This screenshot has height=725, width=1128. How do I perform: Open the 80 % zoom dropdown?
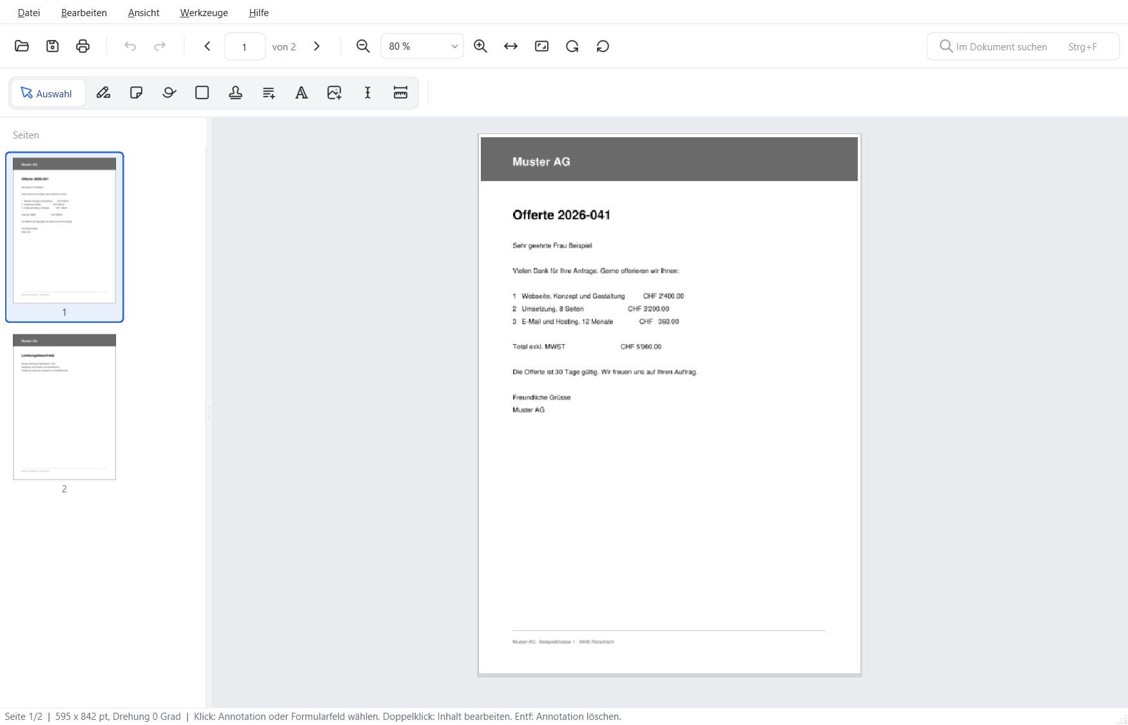pos(422,46)
